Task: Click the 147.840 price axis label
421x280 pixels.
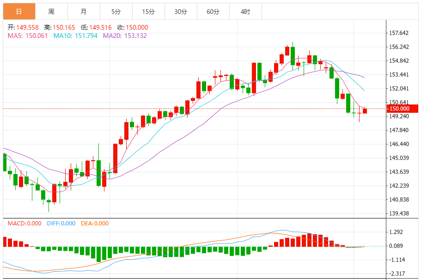Action: [x=399, y=130]
